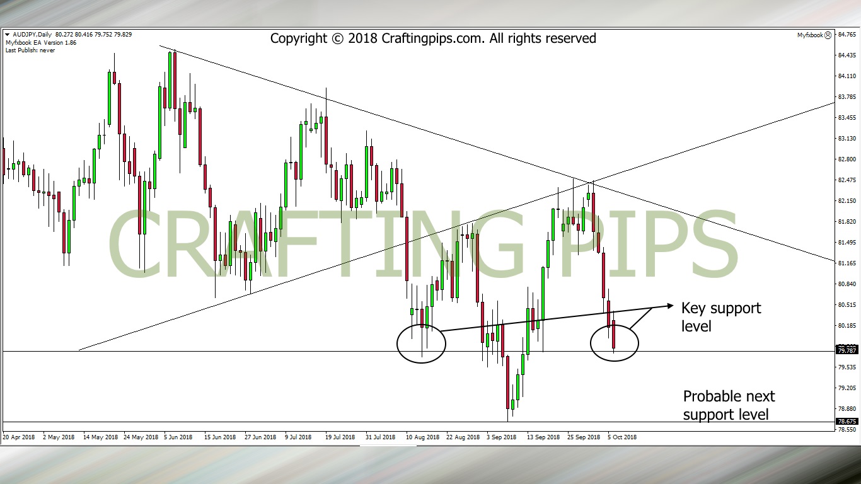The height and width of the screenshot is (484, 861).
Task: Click the 79.205 price axis value
Action: point(847,388)
